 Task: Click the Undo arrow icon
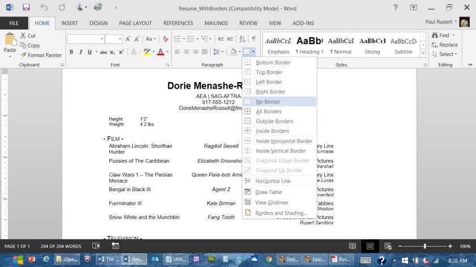coord(44,8)
